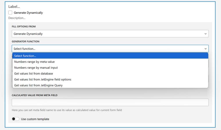Choose 'Get values list from database'
Image resolution: width=221 pixels, height=130 pixels.
(33, 74)
